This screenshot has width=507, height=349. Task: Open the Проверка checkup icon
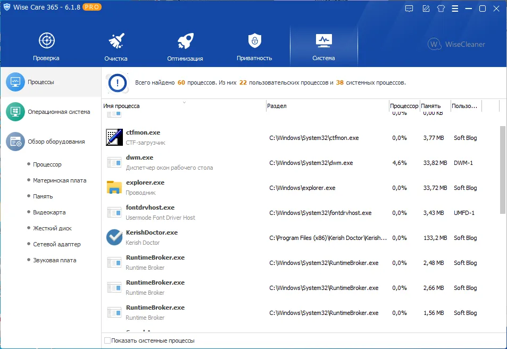[47, 41]
